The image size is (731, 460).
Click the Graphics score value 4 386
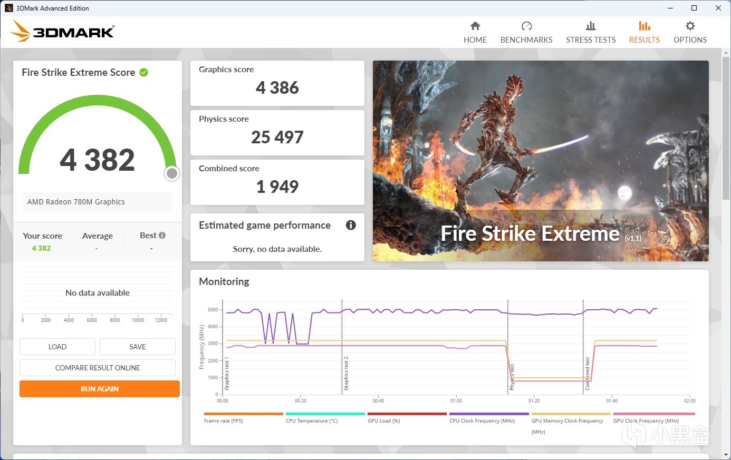(277, 87)
